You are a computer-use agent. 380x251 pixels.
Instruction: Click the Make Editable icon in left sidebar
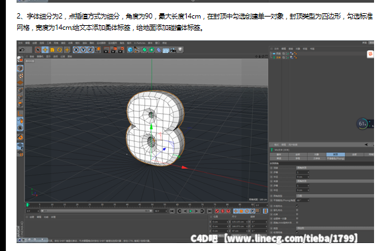coord(20,59)
